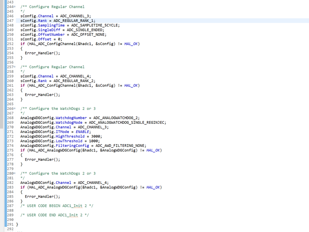This screenshot has height=232, width=309.
Task: Click ADC_REGULAR_RANK_2 value
Action: coord(73,81)
